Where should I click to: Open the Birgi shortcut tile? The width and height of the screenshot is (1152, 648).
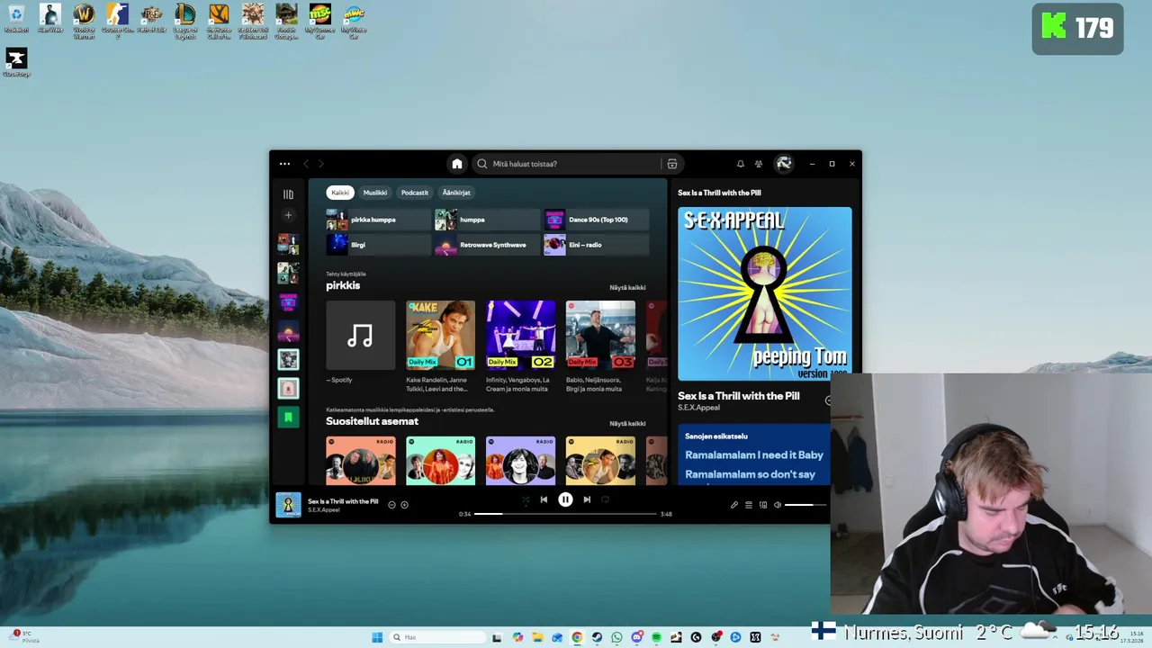[379, 245]
